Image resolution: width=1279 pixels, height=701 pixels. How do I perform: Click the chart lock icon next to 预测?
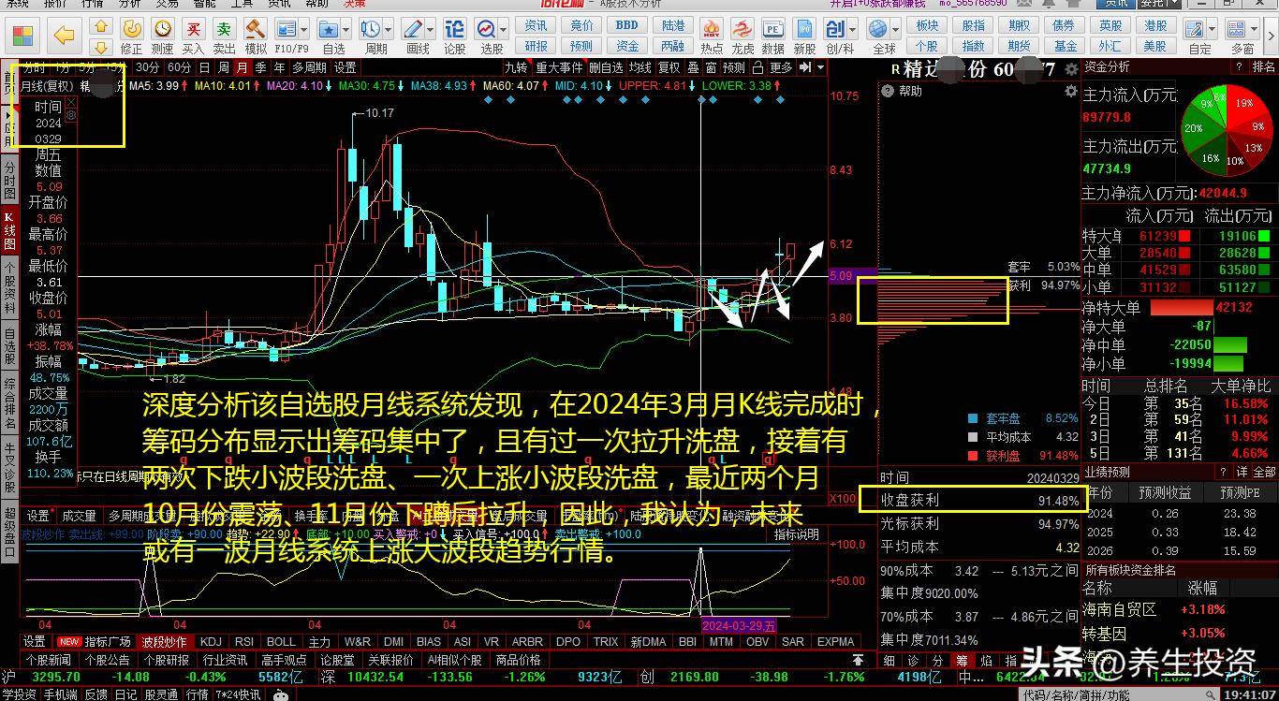point(756,67)
